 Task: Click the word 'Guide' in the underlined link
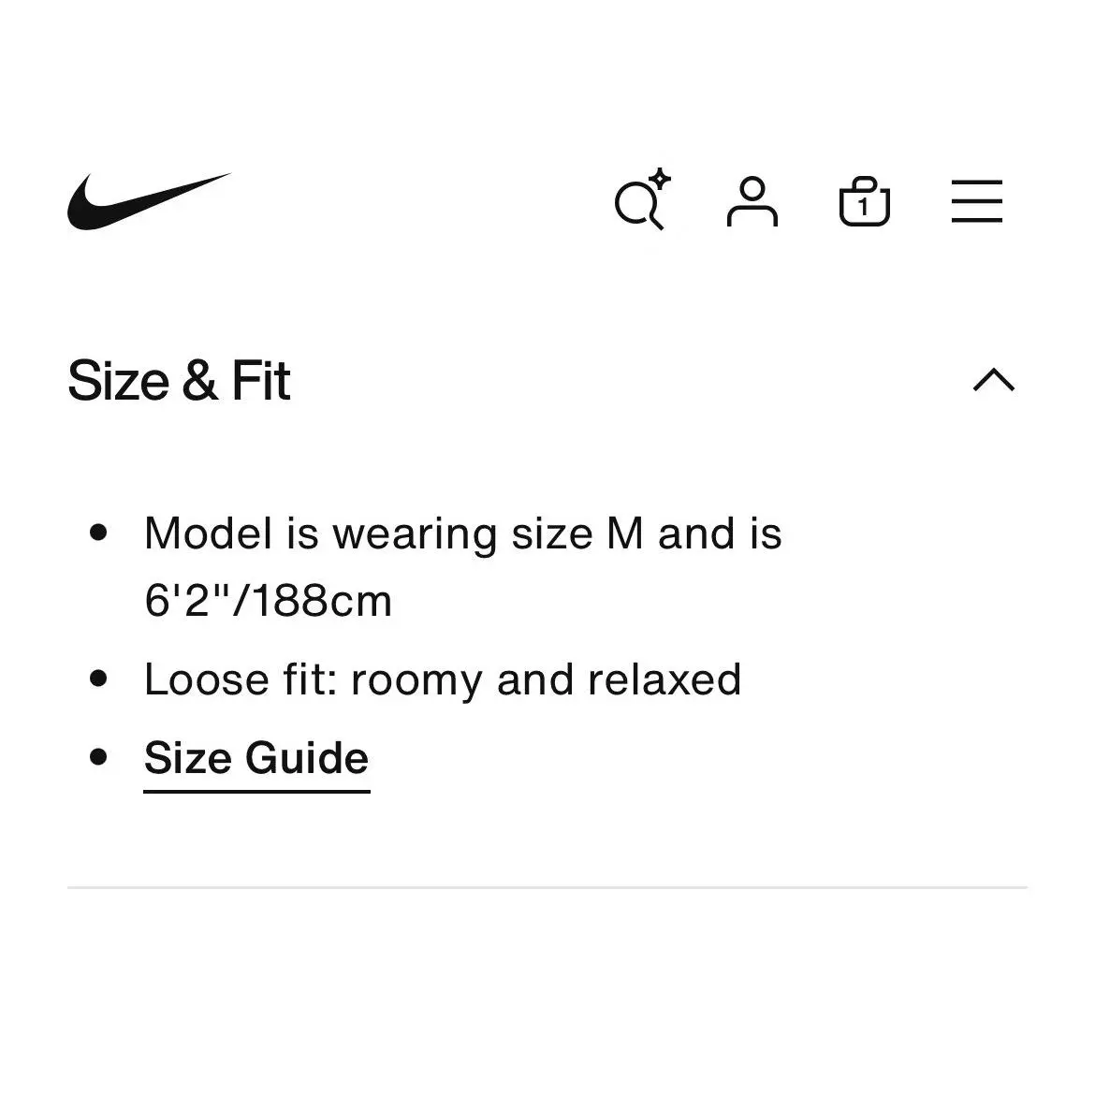307,758
